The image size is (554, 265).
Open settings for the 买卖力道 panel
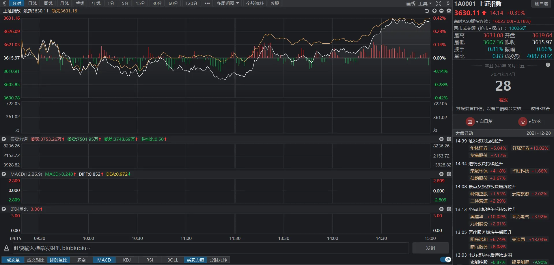[449, 139]
